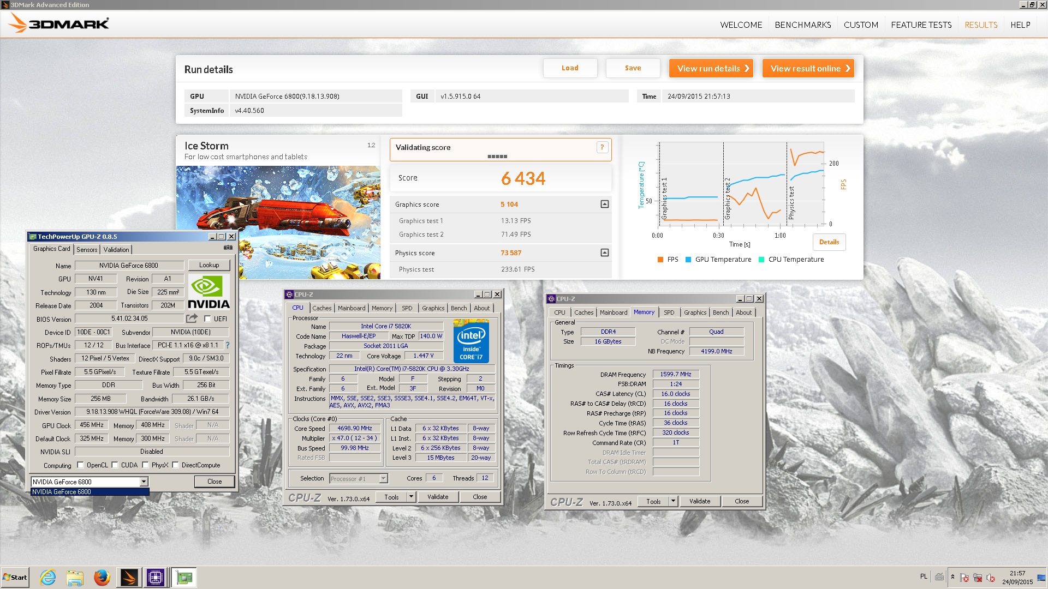The height and width of the screenshot is (589, 1048).
Task: Switch to 3DMark taskbar icon
Action: tap(129, 578)
